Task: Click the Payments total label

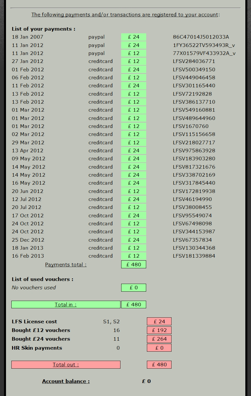Action: (66, 265)
